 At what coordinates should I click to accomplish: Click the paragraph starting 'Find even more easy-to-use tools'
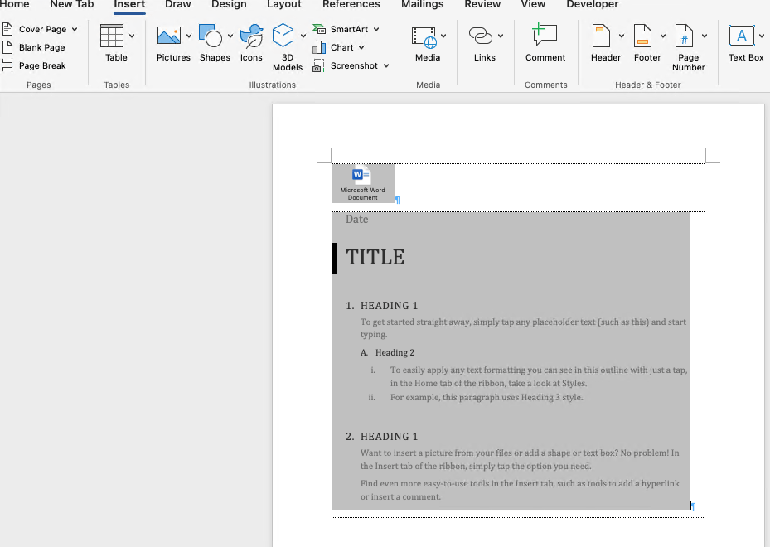tap(520, 490)
